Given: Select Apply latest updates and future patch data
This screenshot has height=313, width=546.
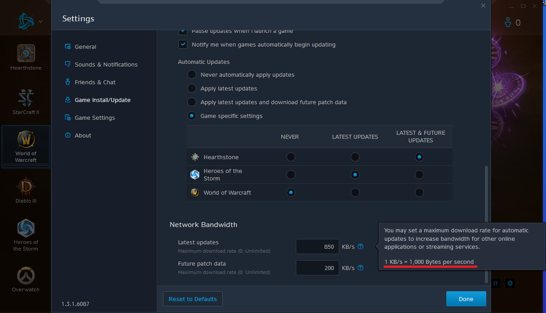Looking at the screenshot, I should [x=192, y=102].
